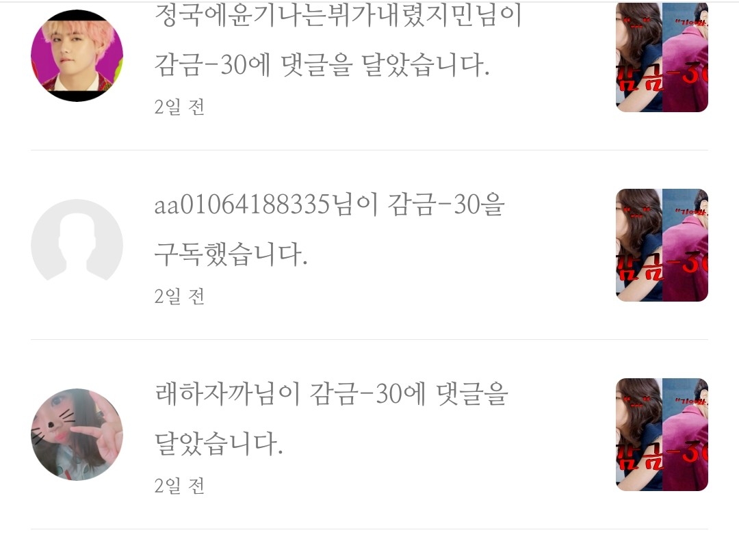
Task: Tap '달았습니다.' line in 래하자까 notification
Action: pos(219,443)
